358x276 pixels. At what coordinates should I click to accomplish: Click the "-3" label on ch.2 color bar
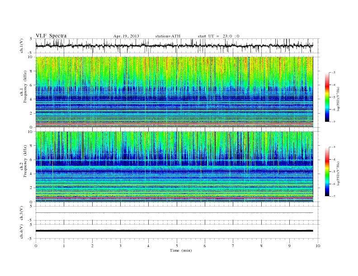click(x=334, y=147)
